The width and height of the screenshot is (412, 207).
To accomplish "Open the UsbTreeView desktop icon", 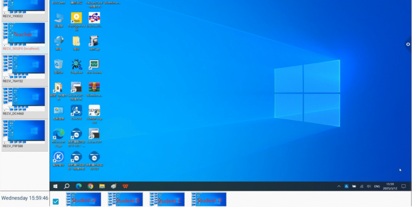I will click(x=94, y=18).
